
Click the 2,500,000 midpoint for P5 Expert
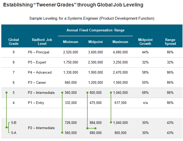click(x=95, y=62)
